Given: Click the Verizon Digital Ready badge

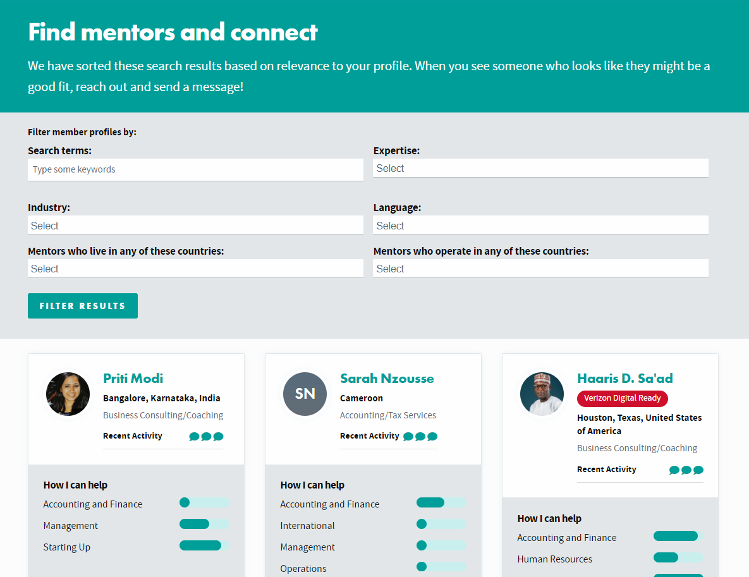Looking at the screenshot, I should [x=623, y=398].
